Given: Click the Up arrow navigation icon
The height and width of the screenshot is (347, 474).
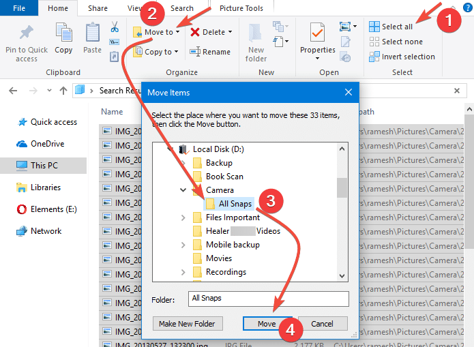Looking at the screenshot, I should [63, 90].
